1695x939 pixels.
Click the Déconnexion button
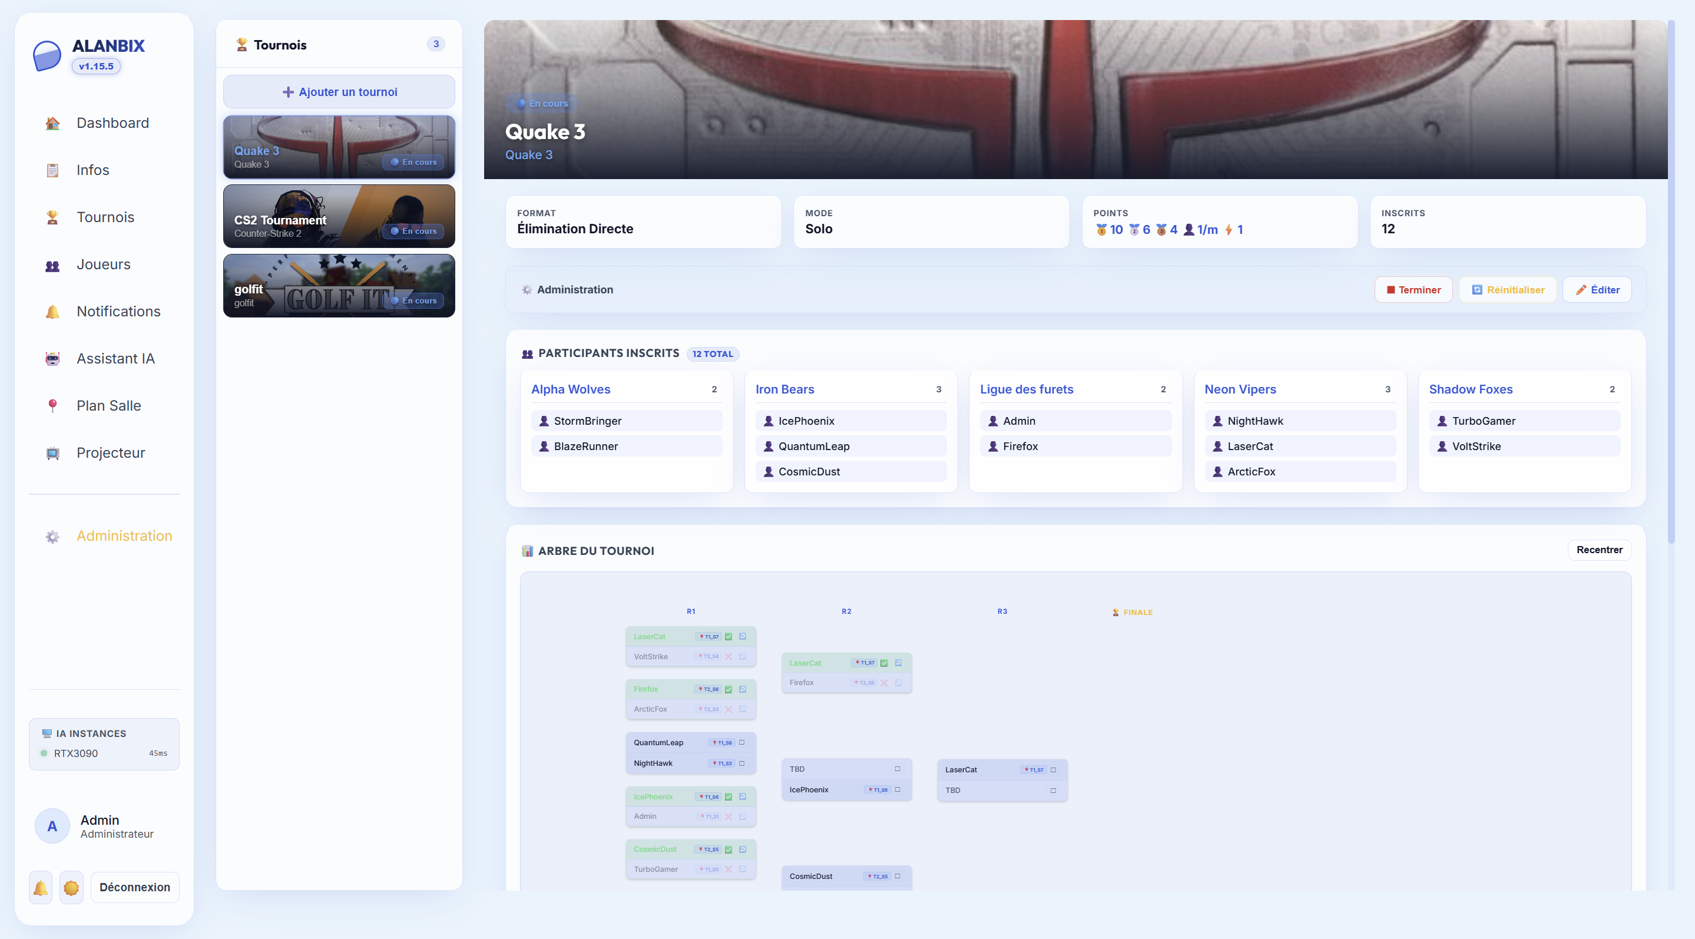tap(135, 888)
